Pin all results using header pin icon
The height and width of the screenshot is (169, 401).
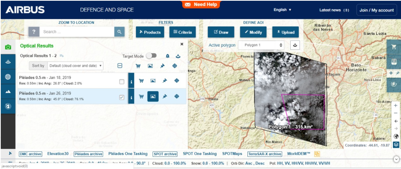tap(162, 66)
